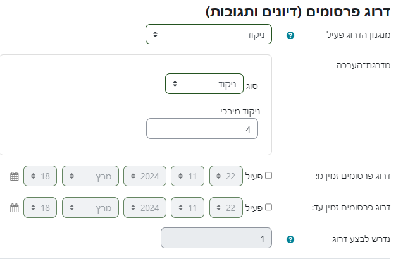This screenshot has width=403, height=259.
Task: Click the נדרש לבצע דרוג field
Action: (216, 239)
